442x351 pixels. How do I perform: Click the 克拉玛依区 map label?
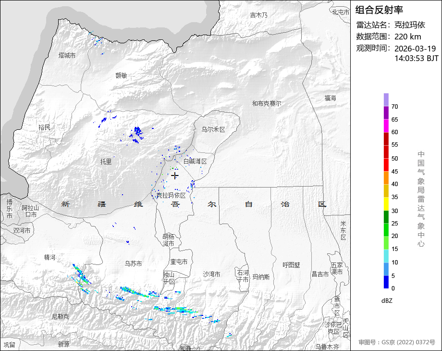[171, 195]
